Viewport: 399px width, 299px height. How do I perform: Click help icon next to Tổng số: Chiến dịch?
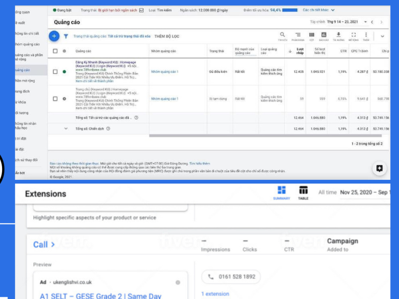click(108, 129)
